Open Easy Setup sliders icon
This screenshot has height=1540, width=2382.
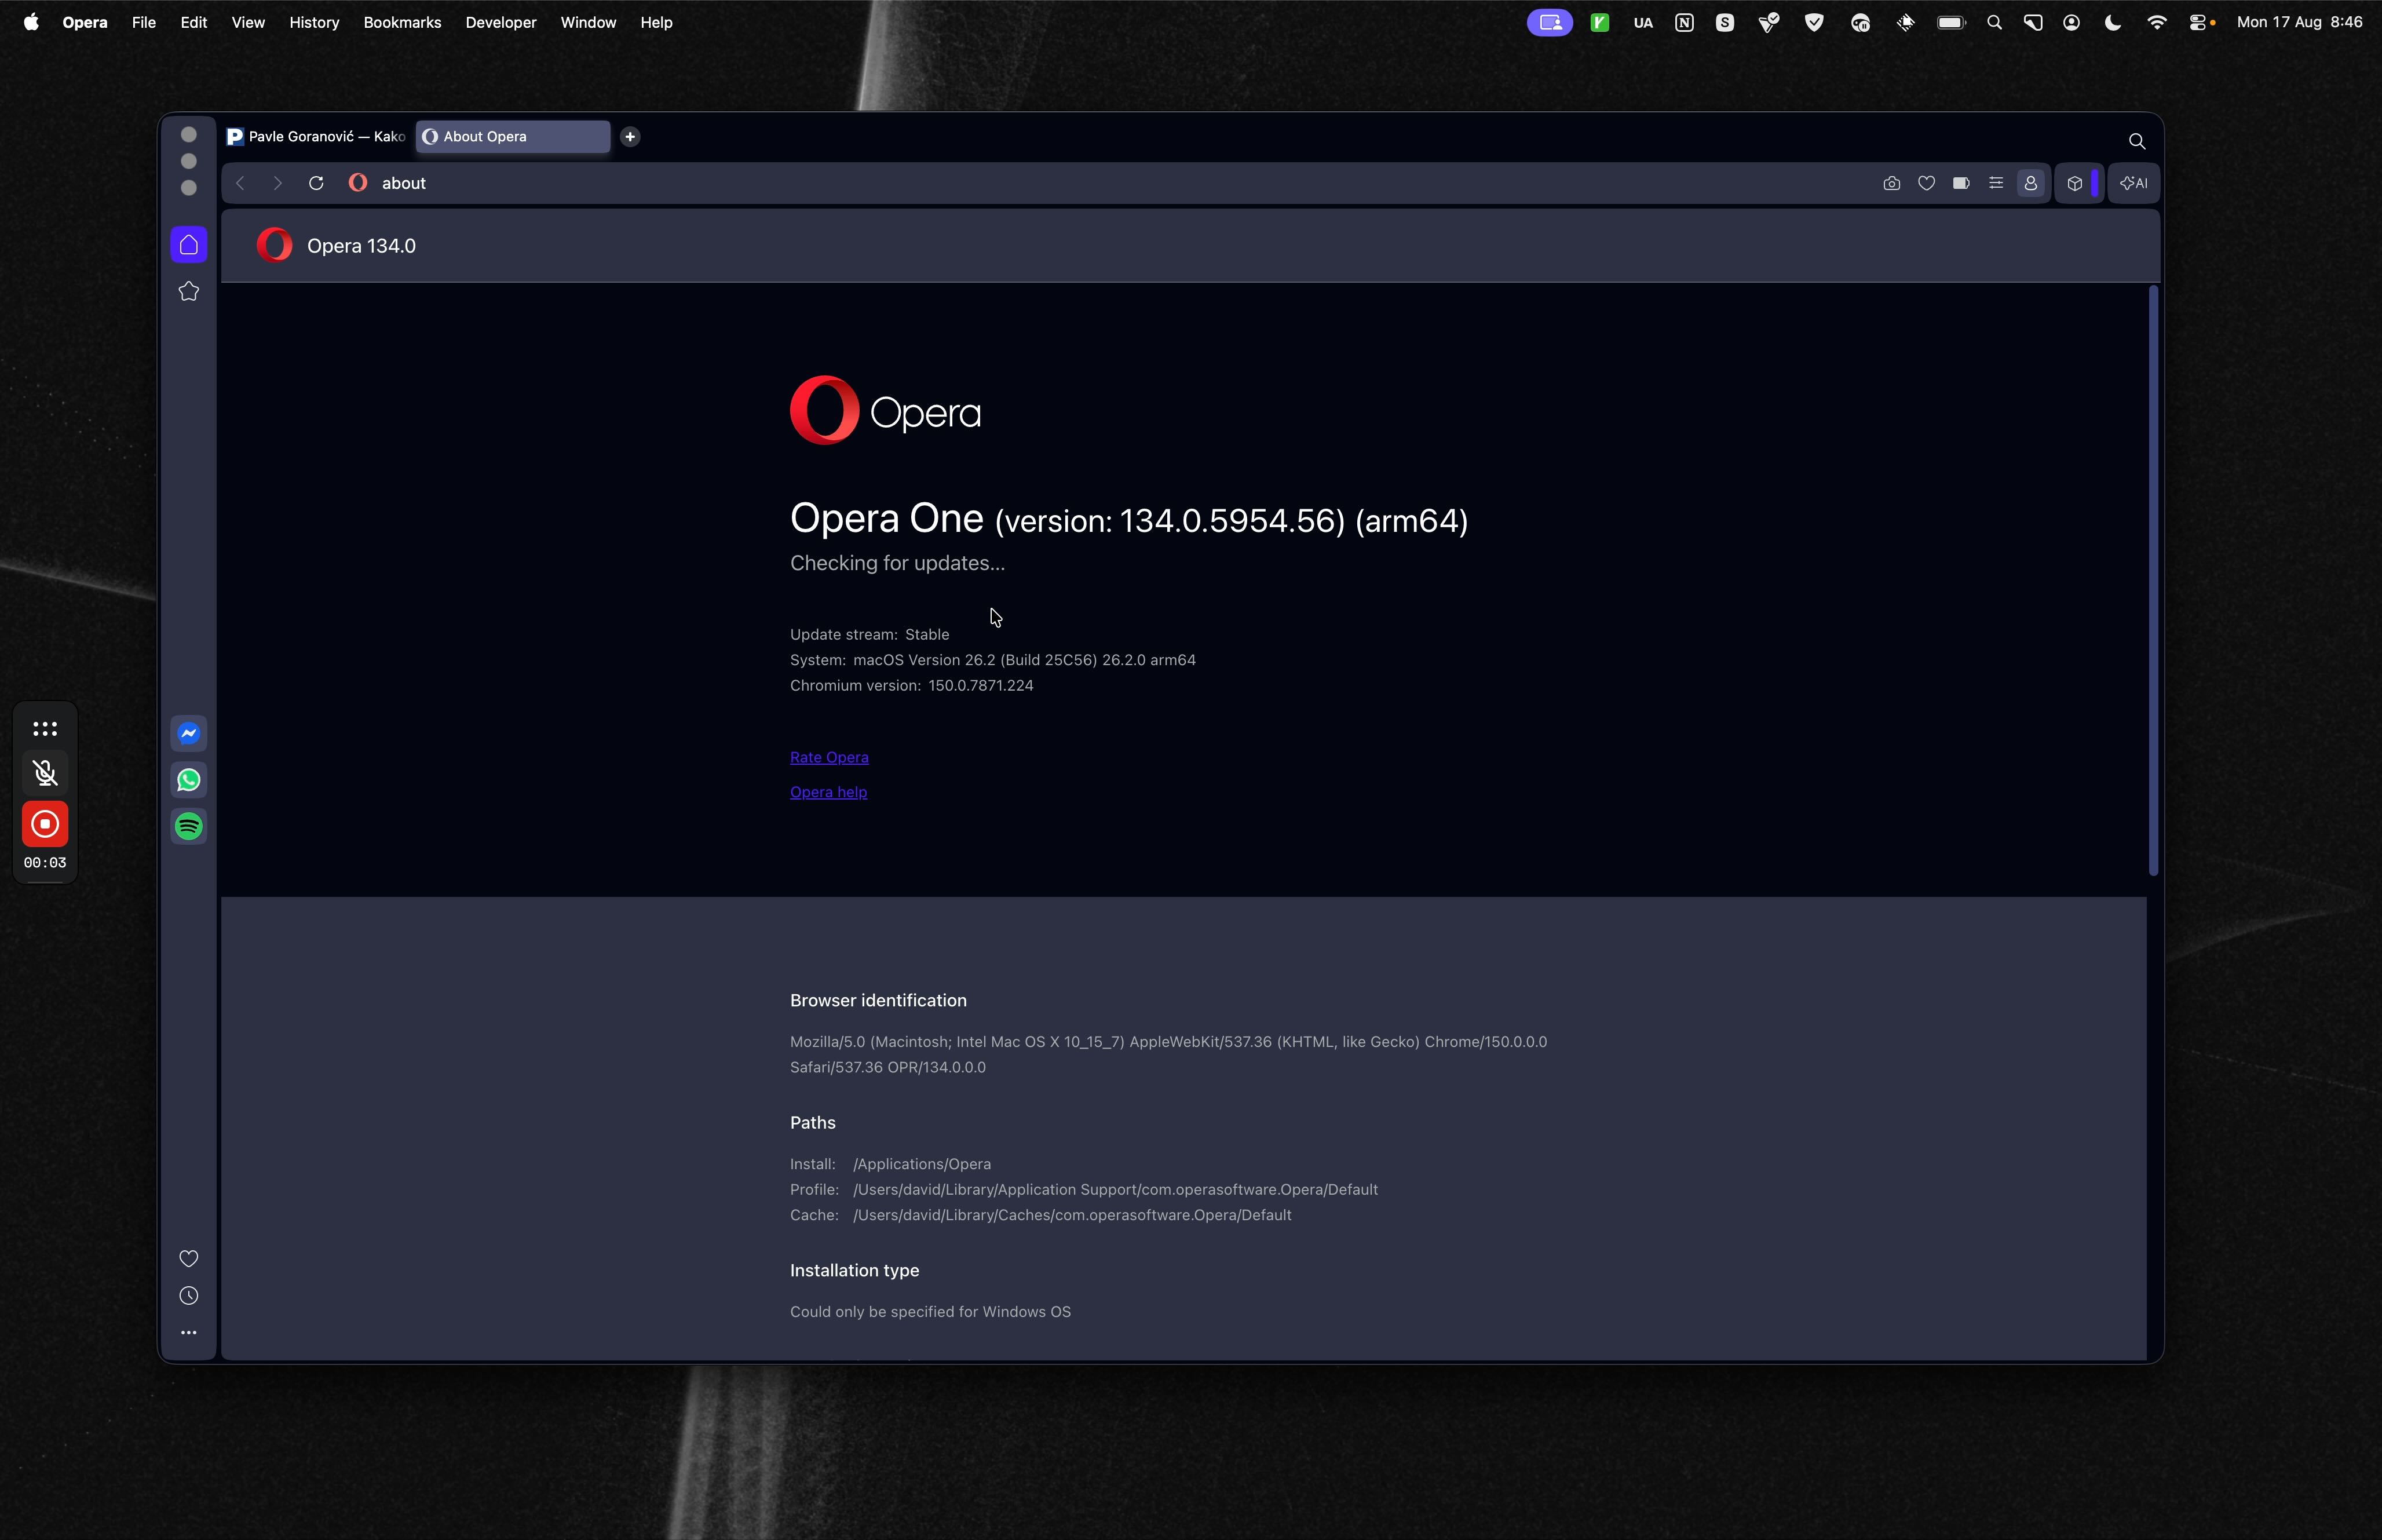1996,183
